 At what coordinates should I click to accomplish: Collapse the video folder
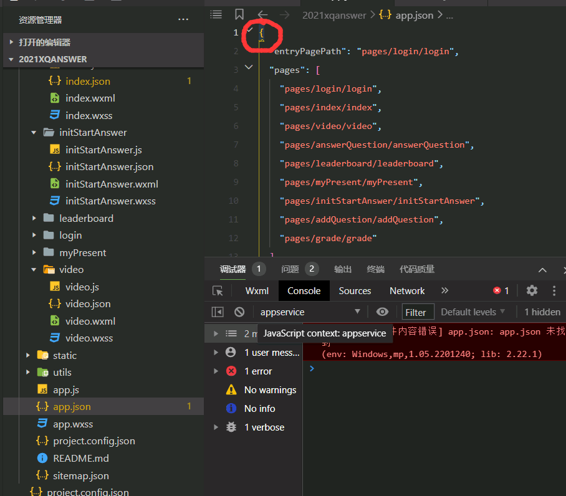[34, 269]
